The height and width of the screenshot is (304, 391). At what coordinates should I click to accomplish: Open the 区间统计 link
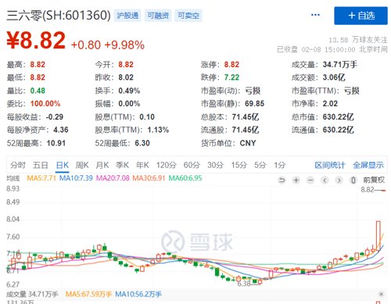[330, 165]
